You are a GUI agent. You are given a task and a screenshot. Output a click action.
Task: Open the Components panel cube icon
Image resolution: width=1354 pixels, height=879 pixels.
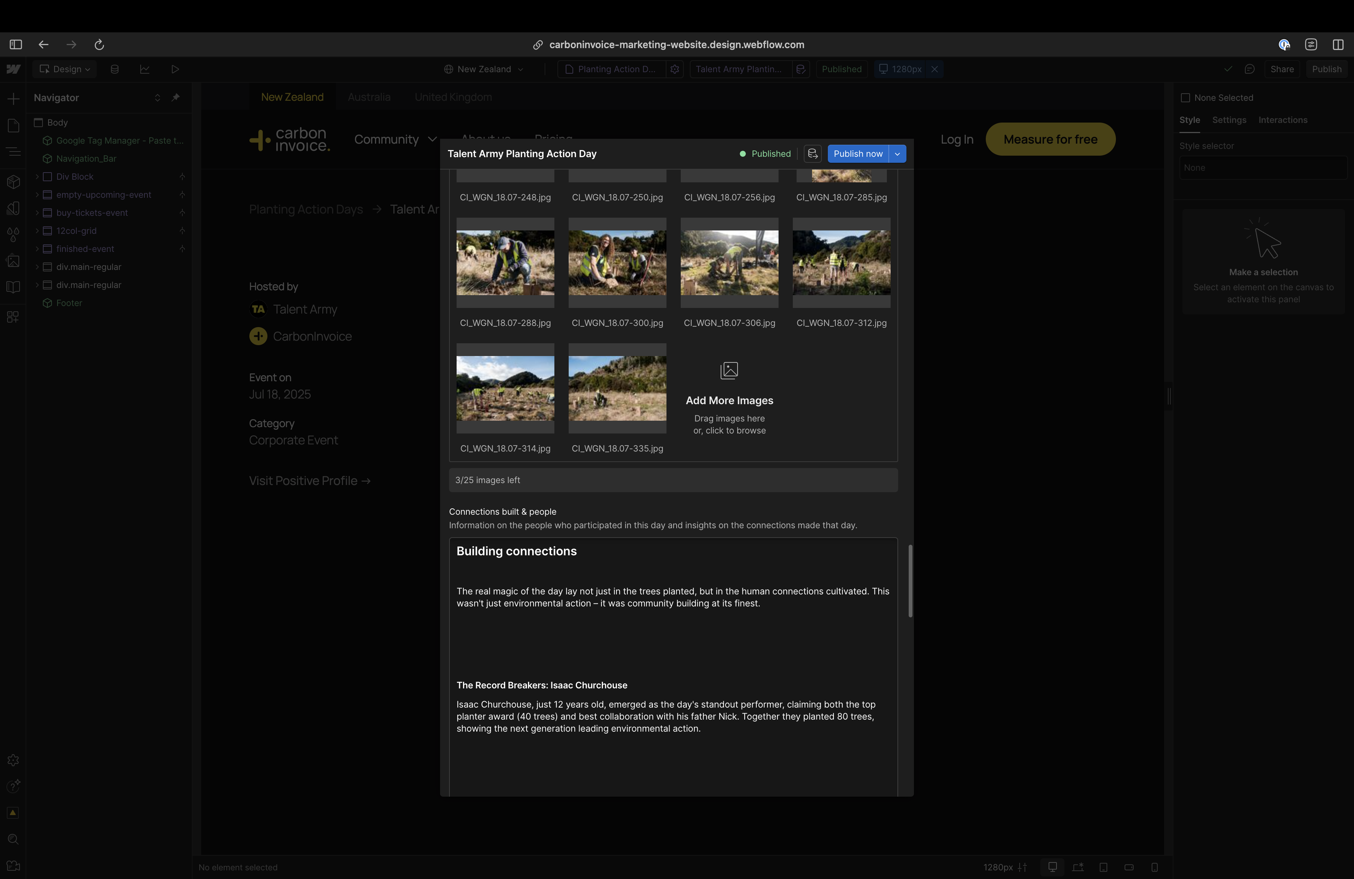13,181
